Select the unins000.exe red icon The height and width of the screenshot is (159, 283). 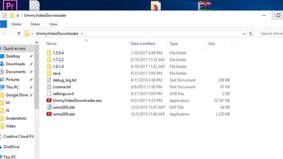49,114
